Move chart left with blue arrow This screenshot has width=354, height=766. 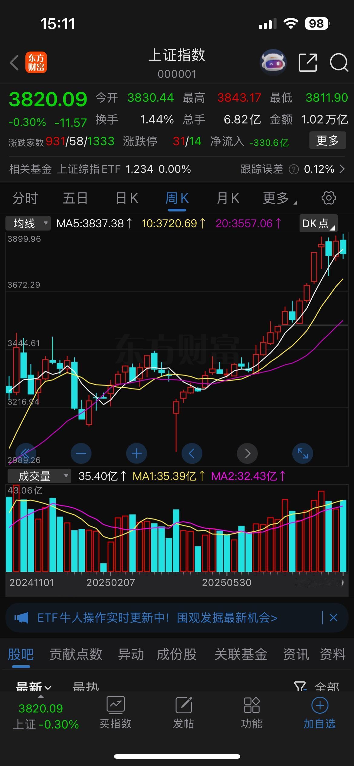tap(192, 453)
